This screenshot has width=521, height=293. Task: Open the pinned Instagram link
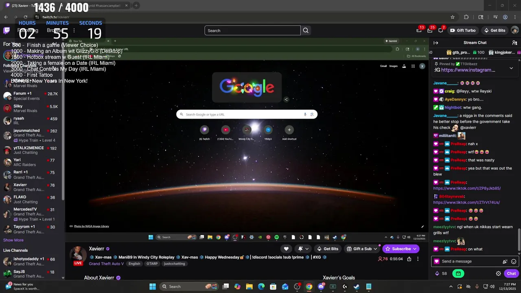468,70
